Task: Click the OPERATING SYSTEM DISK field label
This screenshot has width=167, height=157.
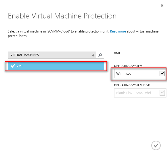Action: (132, 85)
